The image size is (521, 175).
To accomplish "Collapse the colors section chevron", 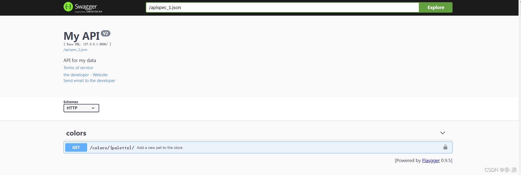I will coord(443,133).
